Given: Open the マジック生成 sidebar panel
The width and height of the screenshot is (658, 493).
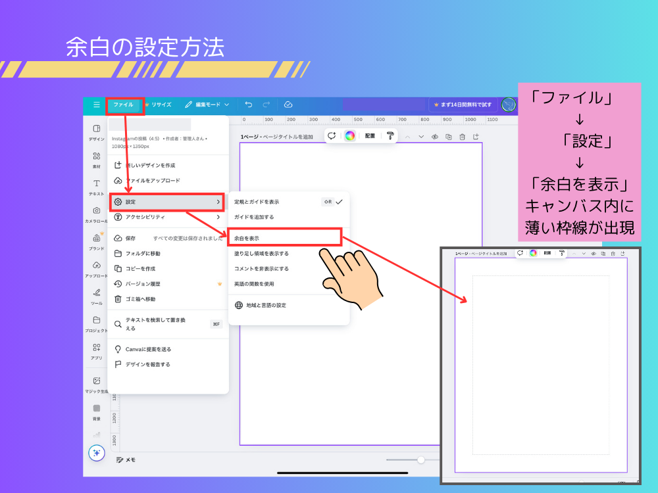Looking at the screenshot, I should (x=97, y=385).
